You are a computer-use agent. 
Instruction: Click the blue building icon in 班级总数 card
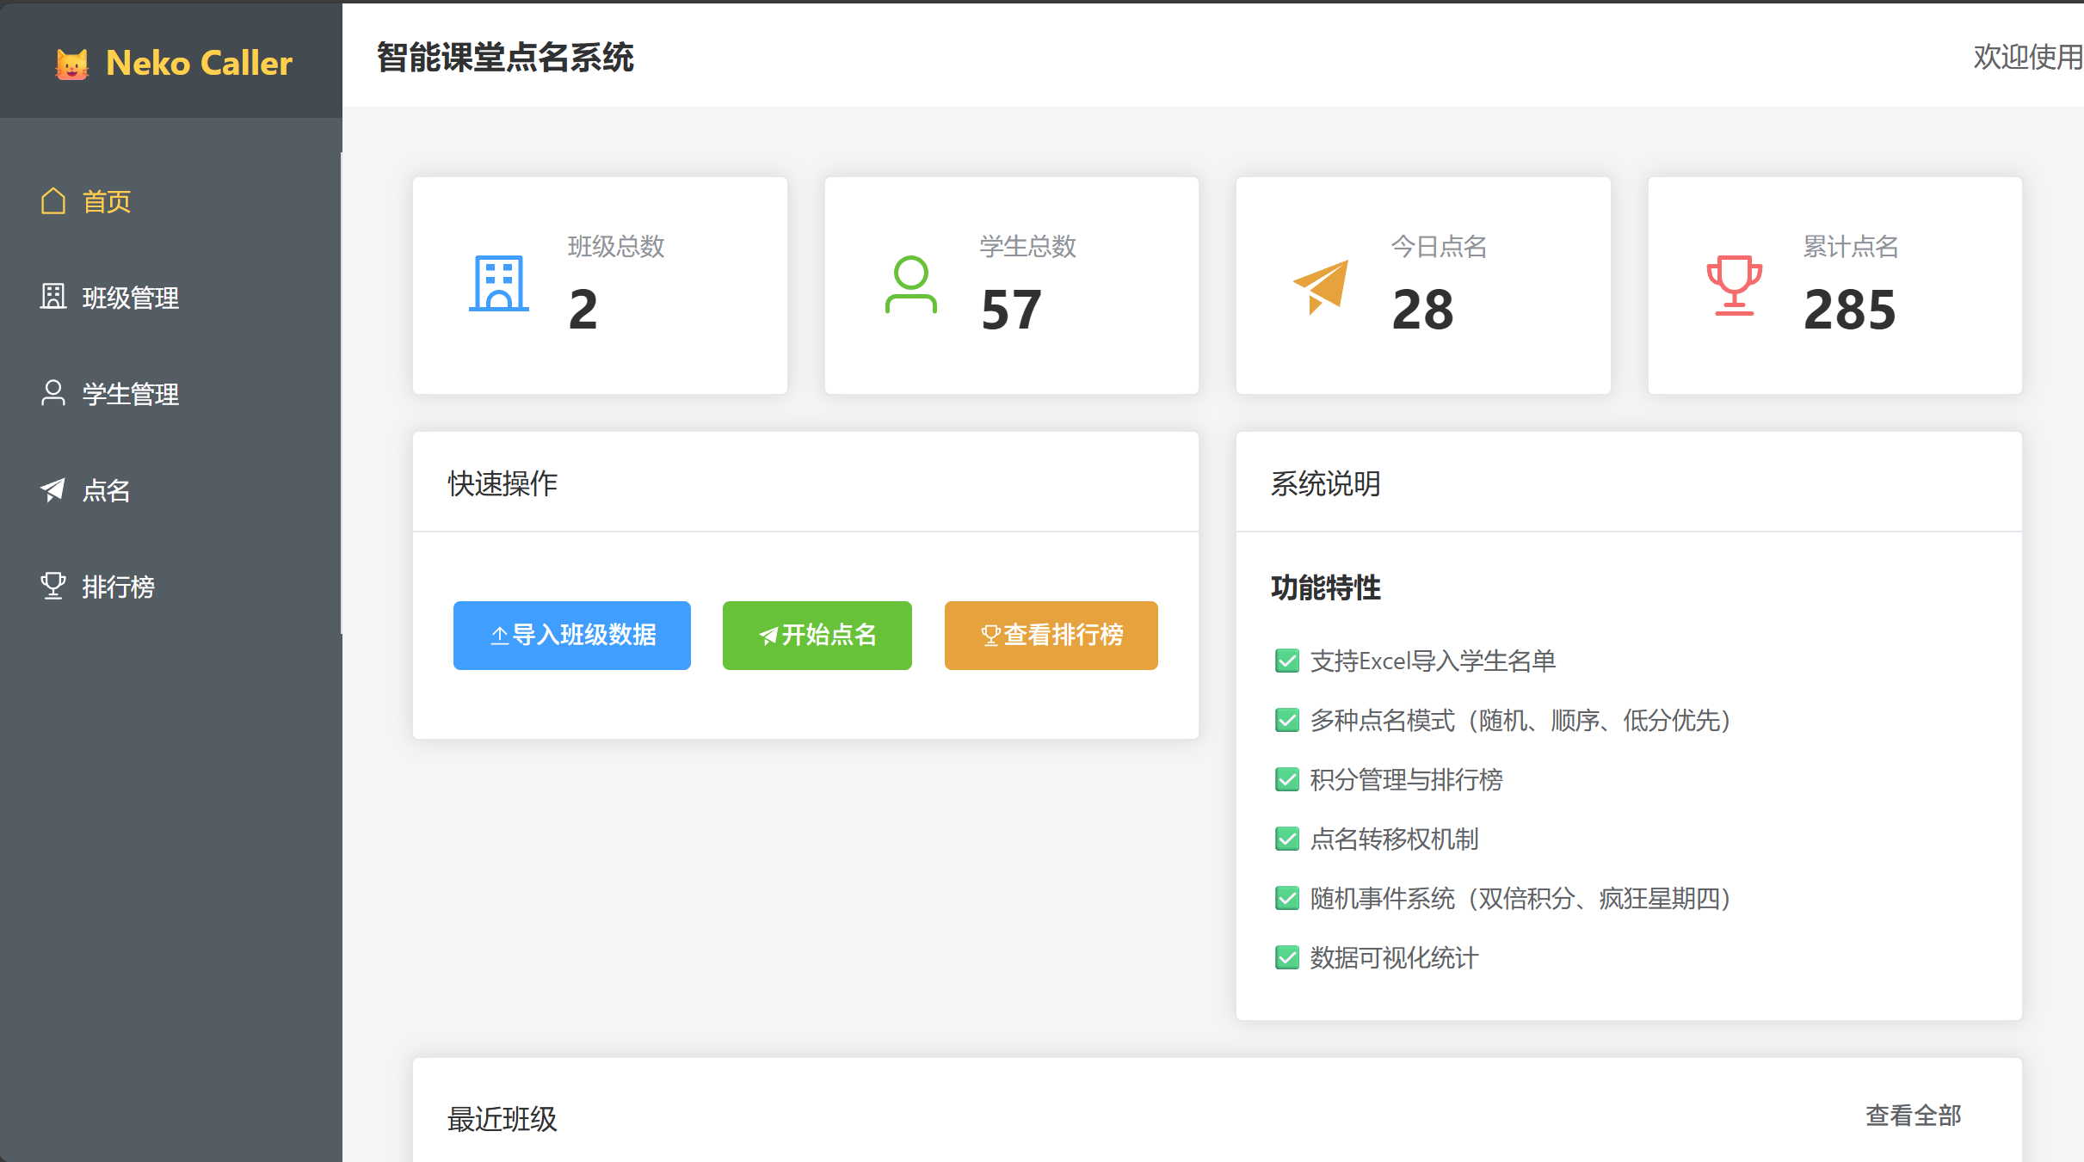pyautogui.click(x=499, y=284)
